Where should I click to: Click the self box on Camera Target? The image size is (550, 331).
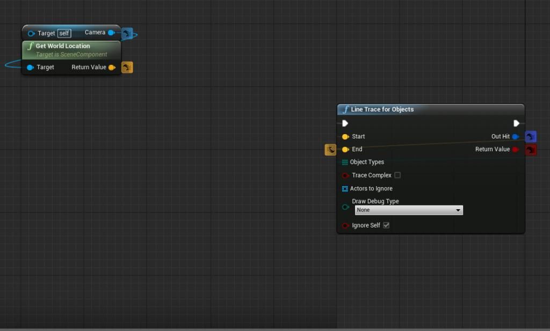64,33
